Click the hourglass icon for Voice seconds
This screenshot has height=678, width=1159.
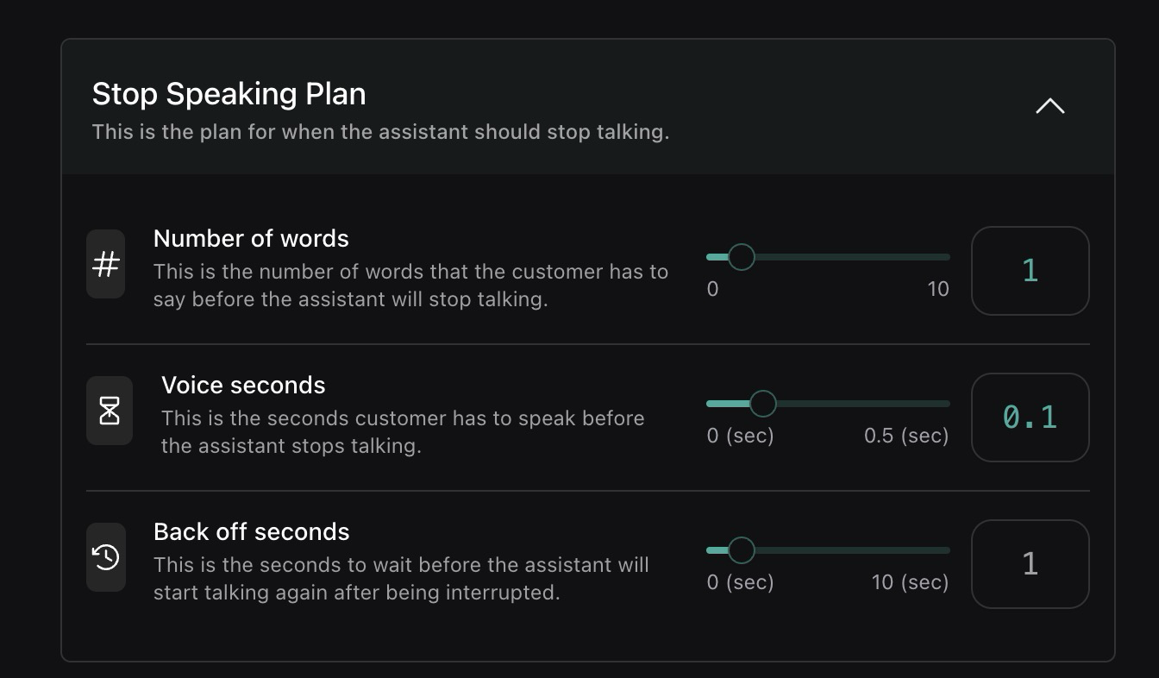click(x=110, y=411)
